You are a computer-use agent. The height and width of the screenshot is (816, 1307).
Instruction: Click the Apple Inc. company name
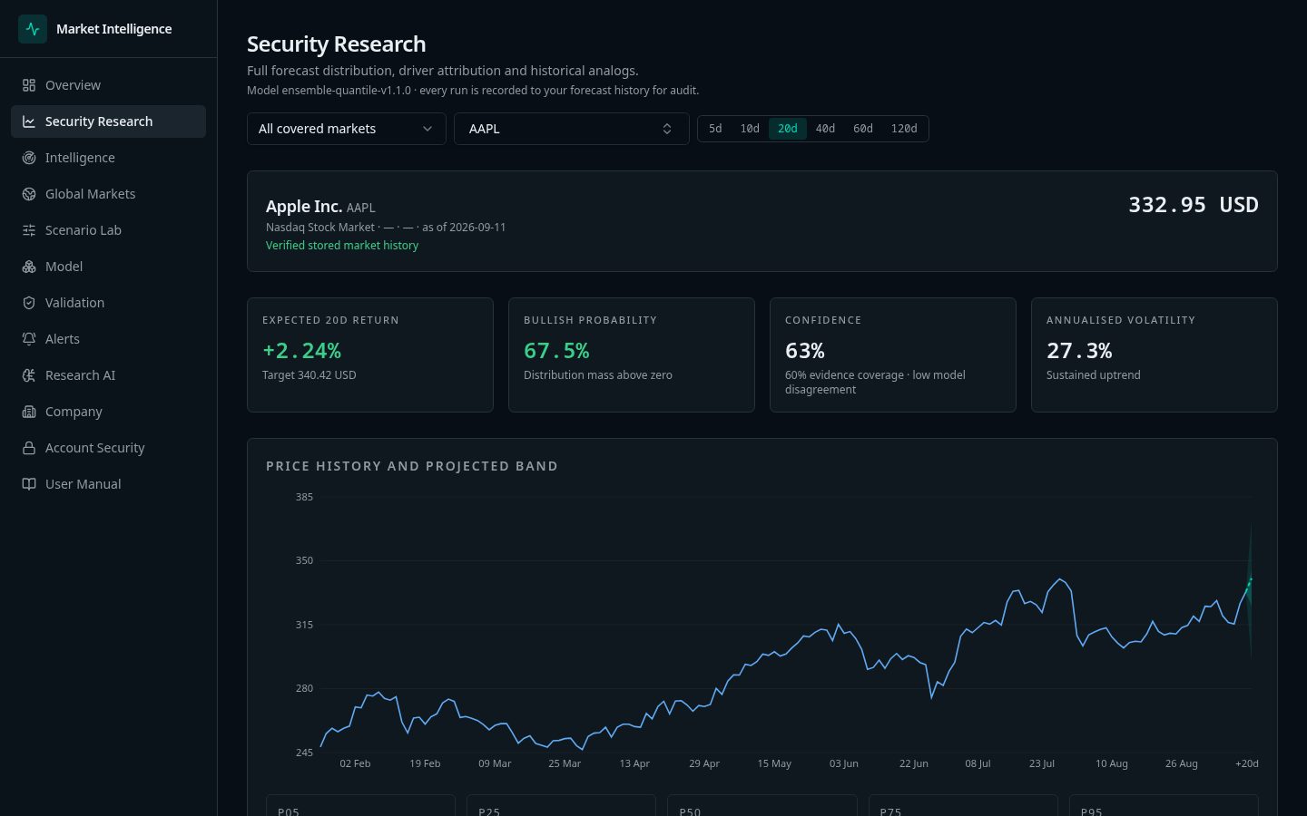click(x=304, y=207)
